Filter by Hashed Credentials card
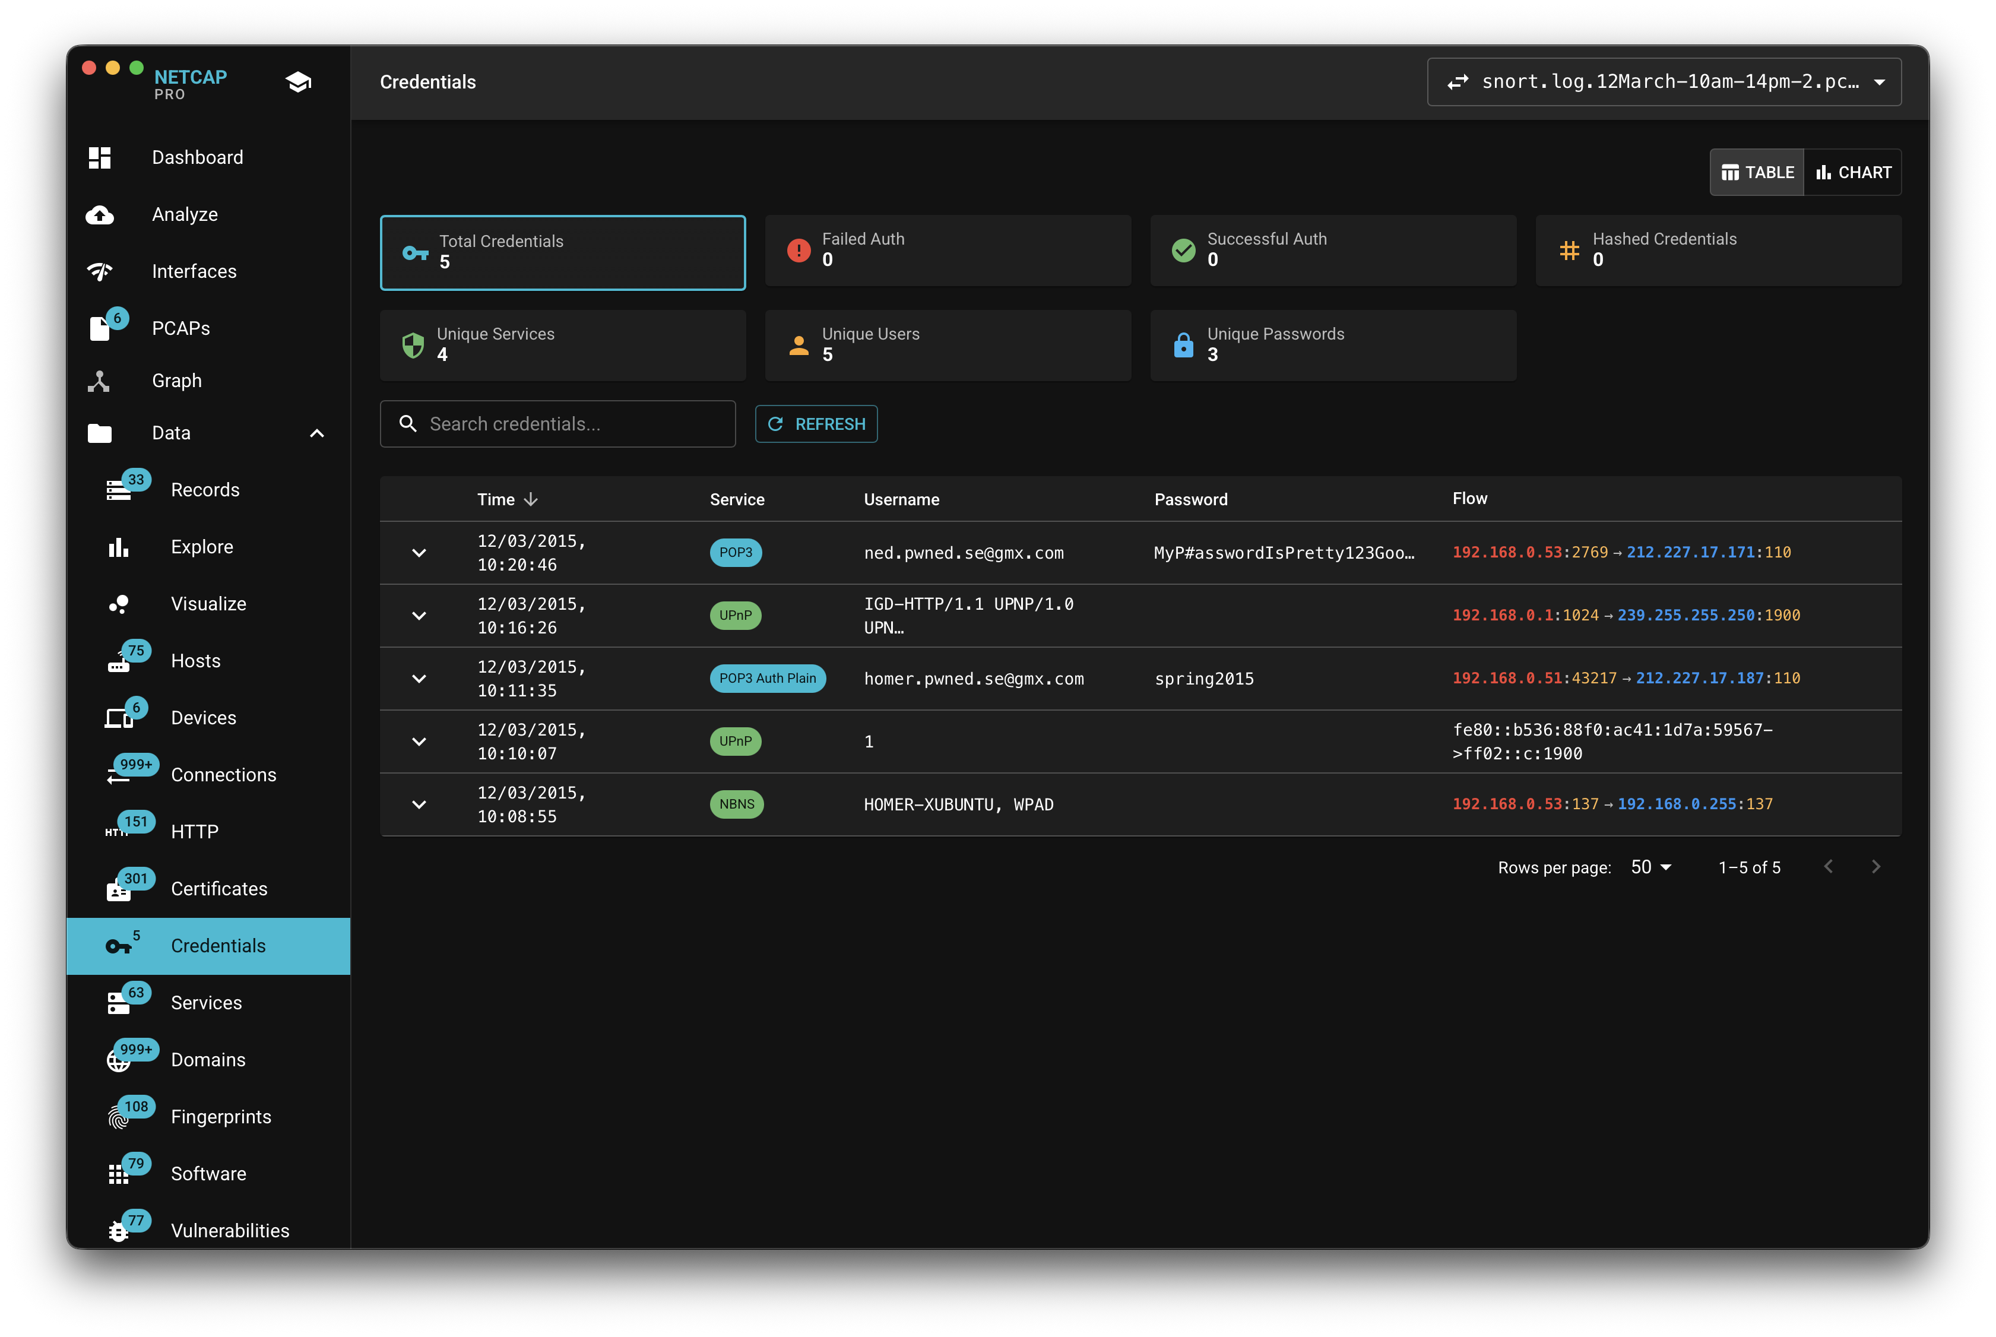The width and height of the screenshot is (1996, 1337). [x=1718, y=251]
